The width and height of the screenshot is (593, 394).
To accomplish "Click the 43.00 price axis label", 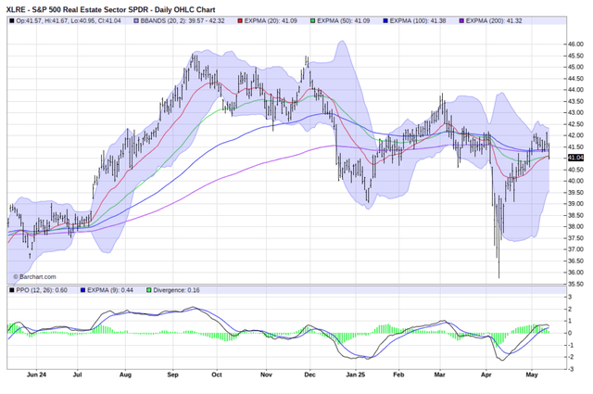I will point(575,112).
